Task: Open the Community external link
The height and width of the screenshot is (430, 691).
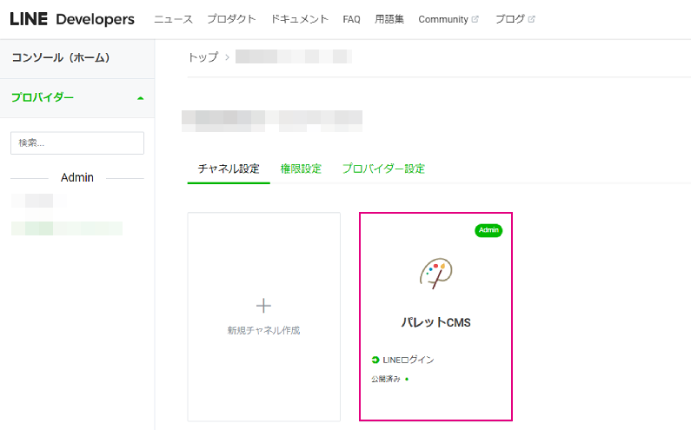Action: tap(448, 19)
